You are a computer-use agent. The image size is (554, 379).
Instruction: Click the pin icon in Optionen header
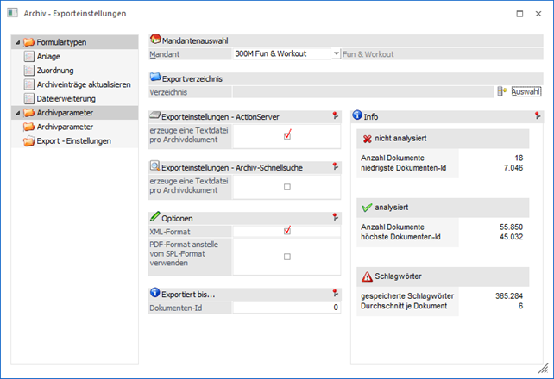(x=335, y=218)
